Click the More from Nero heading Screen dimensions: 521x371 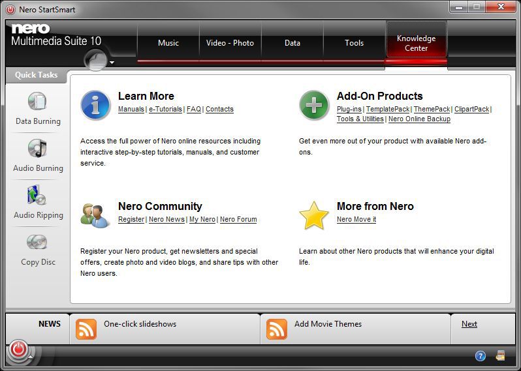(x=375, y=206)
